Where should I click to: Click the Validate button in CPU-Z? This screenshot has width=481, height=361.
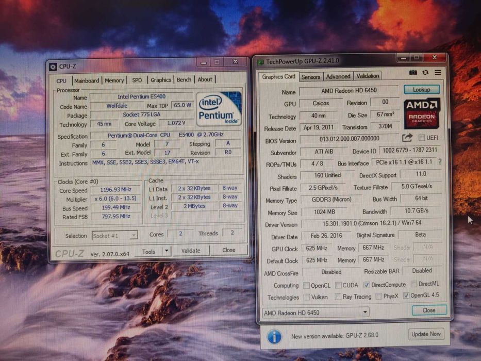tap(191, 251)
